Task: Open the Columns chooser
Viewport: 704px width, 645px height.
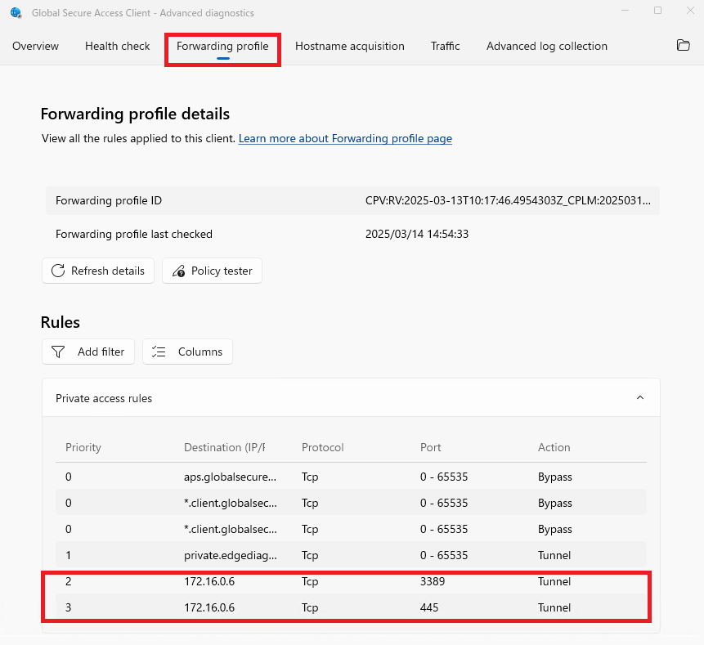Action: point(187,352)
